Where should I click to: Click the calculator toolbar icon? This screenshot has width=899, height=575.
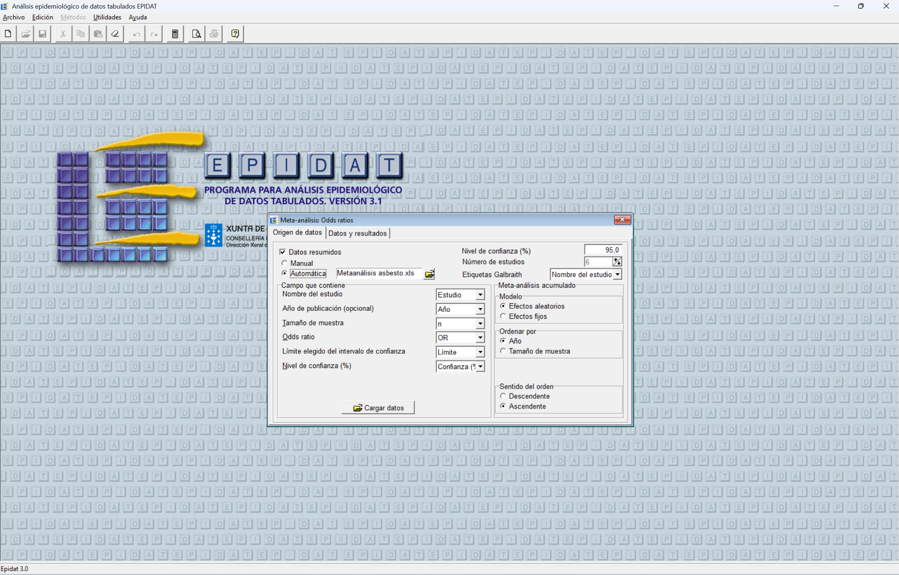tap(175, 34)
